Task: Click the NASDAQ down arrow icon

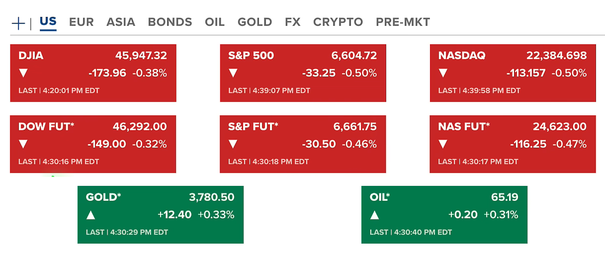Action: (443, 74)
